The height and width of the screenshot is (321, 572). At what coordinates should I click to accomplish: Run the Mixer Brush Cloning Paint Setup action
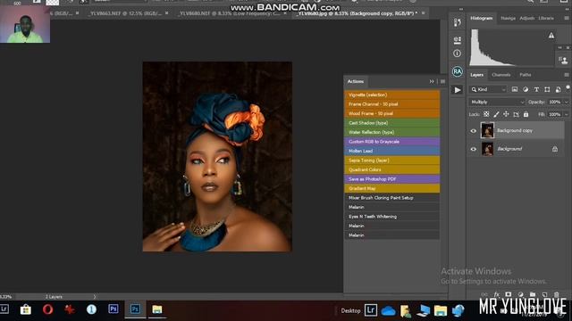391,198
